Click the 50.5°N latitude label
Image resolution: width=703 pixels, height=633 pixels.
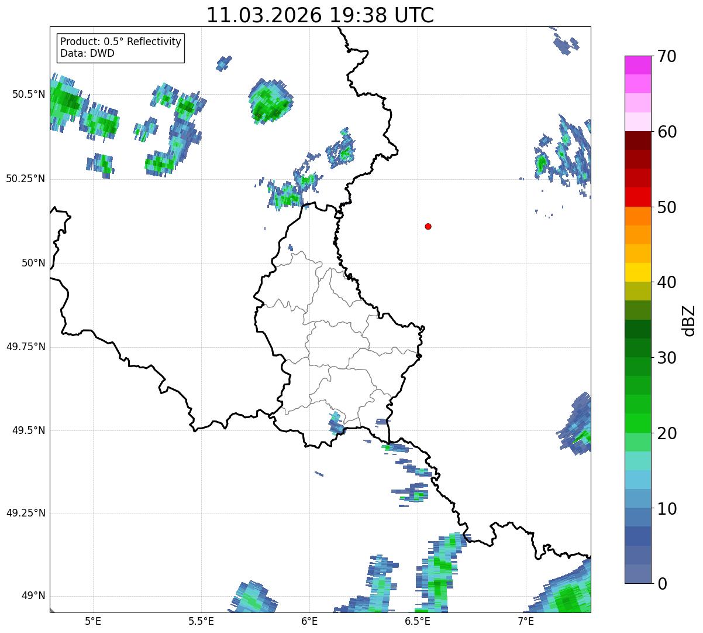29,94
